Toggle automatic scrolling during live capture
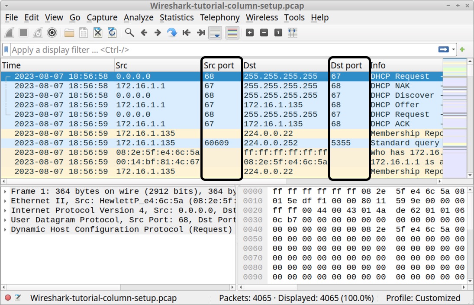The width and height of the screenshot is (474, 305). point(215,32)
